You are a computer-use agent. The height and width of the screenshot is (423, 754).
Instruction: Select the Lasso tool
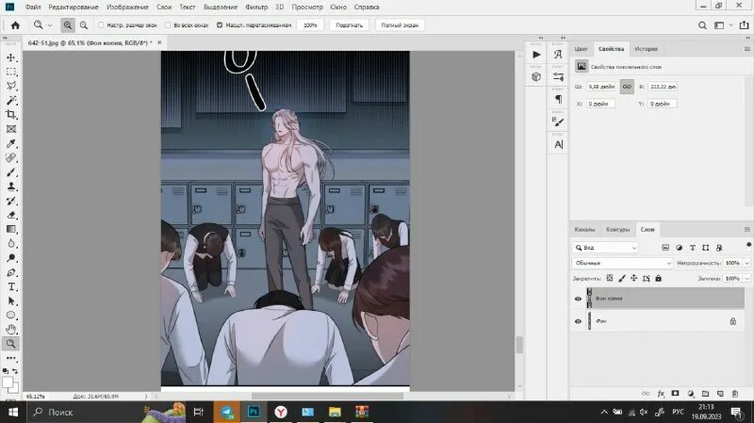pyautogui.click(x=11, y=86)
